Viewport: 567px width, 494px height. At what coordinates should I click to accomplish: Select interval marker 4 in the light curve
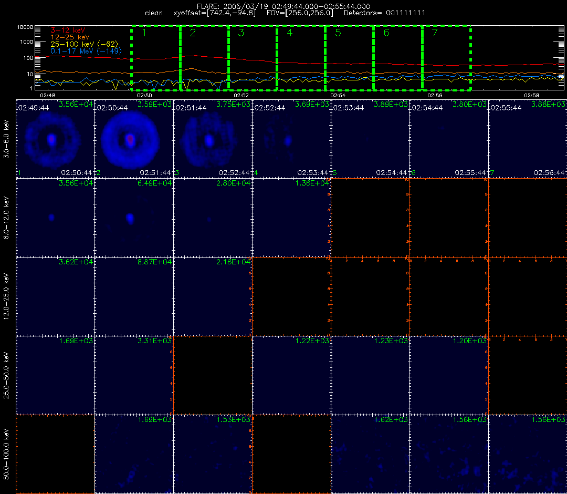[290, 33]
